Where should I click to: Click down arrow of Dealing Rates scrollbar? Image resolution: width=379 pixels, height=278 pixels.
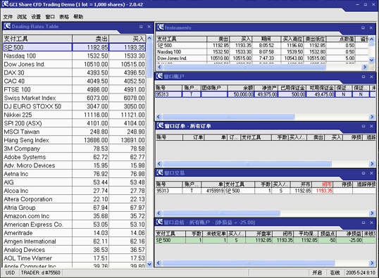pos(149,264)
